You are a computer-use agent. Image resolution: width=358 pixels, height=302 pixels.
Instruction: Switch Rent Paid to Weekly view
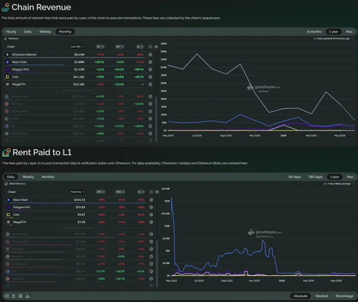tap(28, 177)
